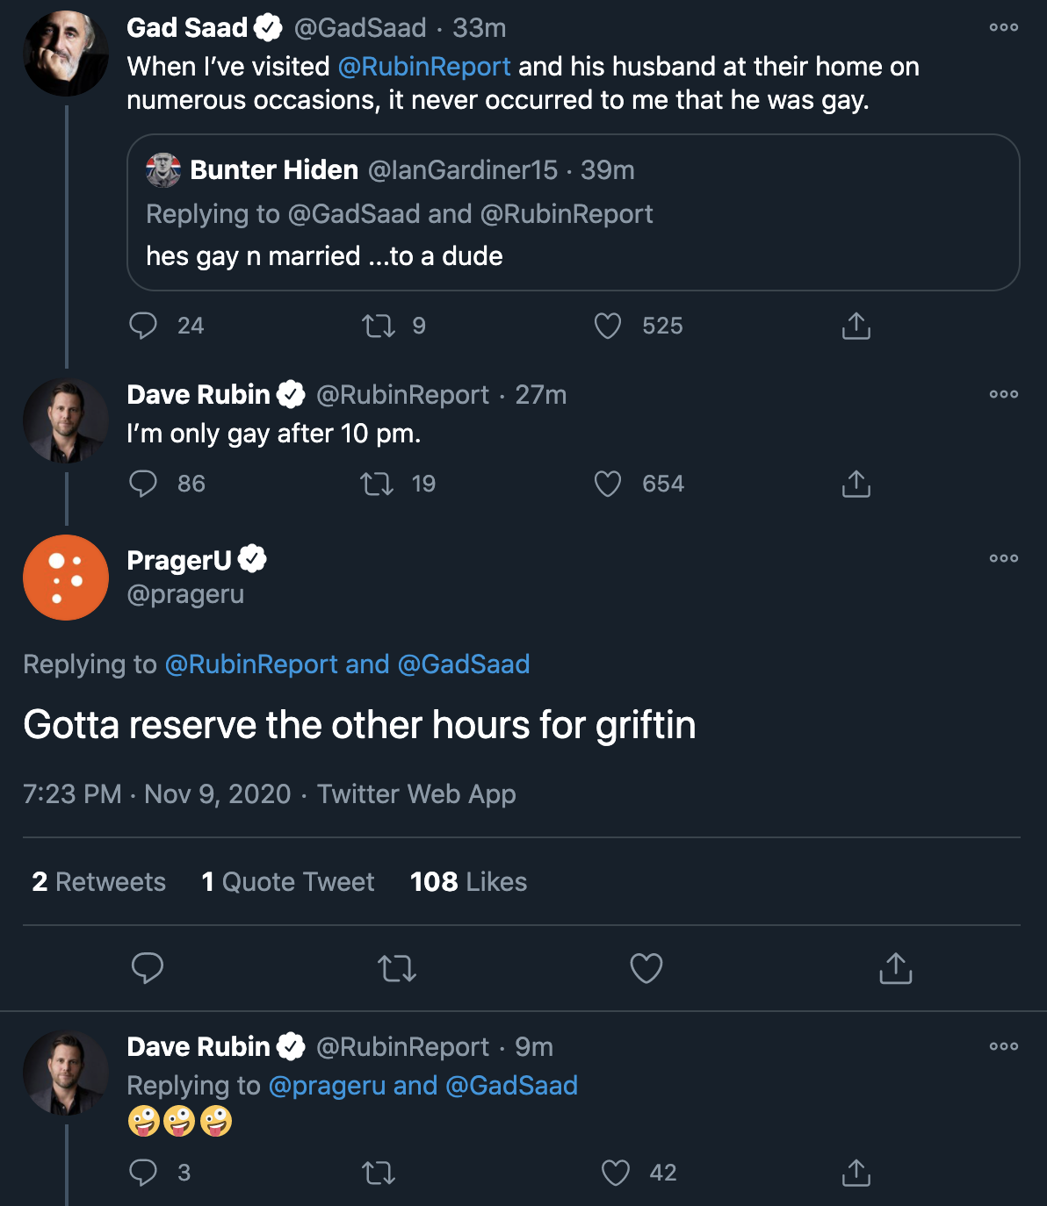Viewport: 1047px width, 1206px height.
Task: View the 1 Quote Tweet for PragerU's post
Action: (x=287, y=881)
